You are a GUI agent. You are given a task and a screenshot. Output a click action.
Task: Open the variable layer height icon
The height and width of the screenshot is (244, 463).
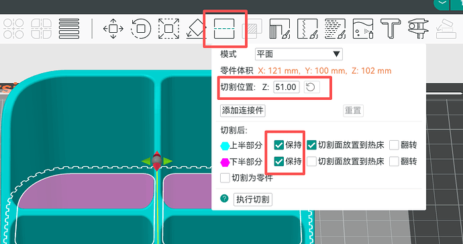point(69,29)
